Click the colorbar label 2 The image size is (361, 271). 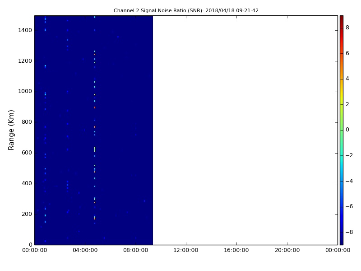click(347, 104)
